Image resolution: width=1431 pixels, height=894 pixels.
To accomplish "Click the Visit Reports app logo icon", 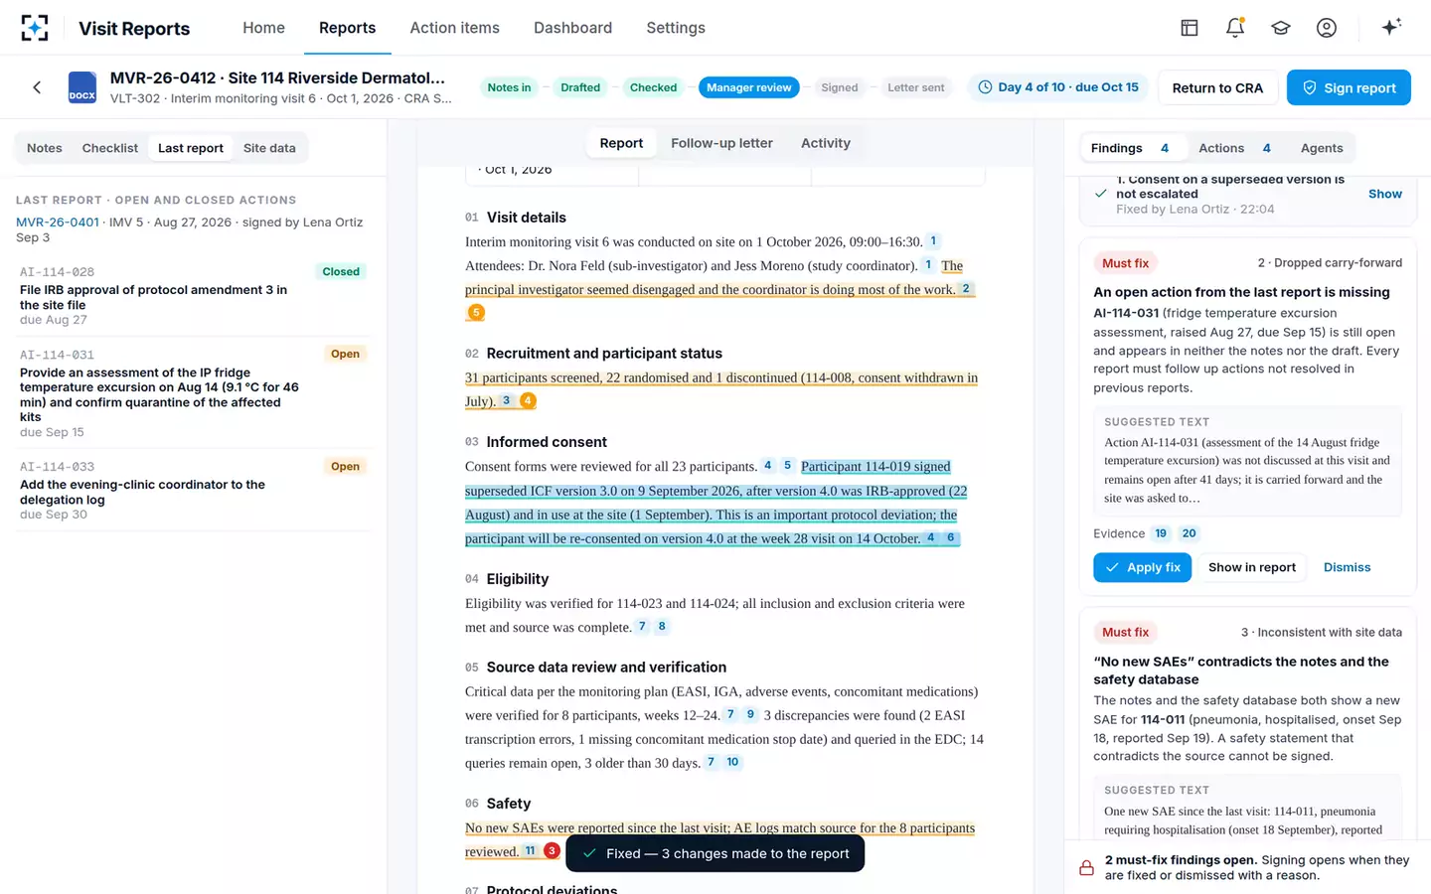I will (35, 28).
